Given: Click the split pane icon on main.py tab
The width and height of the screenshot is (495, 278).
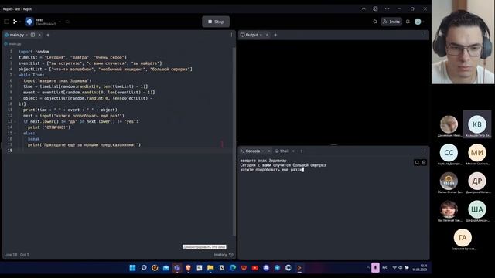Looking at the screenshot, I should [32, 35].
